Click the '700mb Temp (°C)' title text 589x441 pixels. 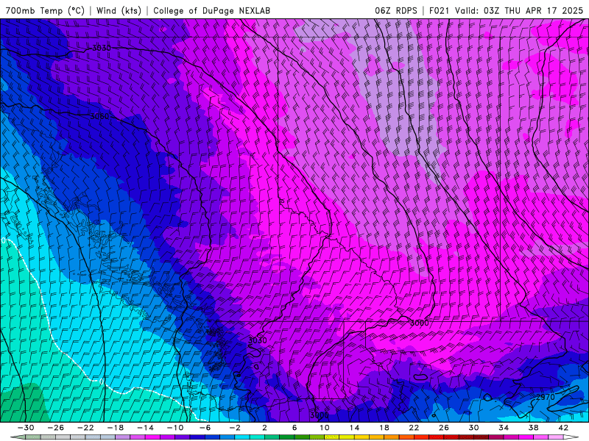tap(45, 10)
